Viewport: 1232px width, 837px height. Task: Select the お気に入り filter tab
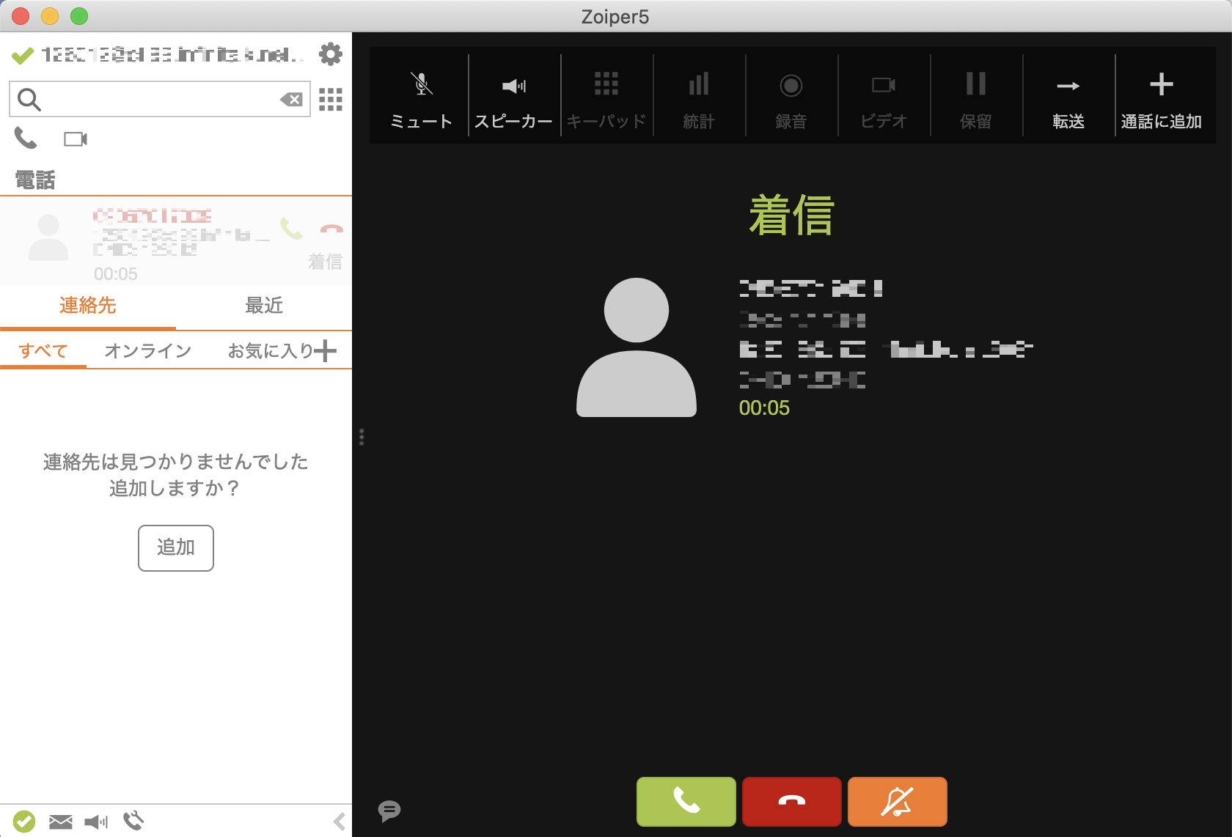point(271,351)
